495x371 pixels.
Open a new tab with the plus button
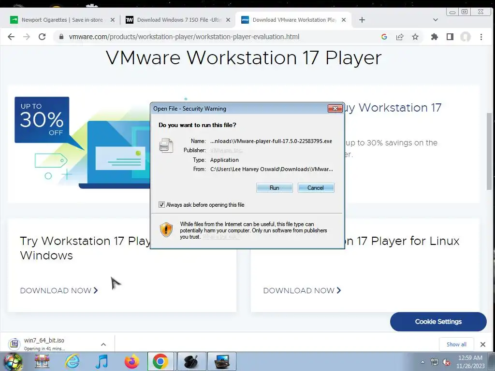[x=362, y=20]
